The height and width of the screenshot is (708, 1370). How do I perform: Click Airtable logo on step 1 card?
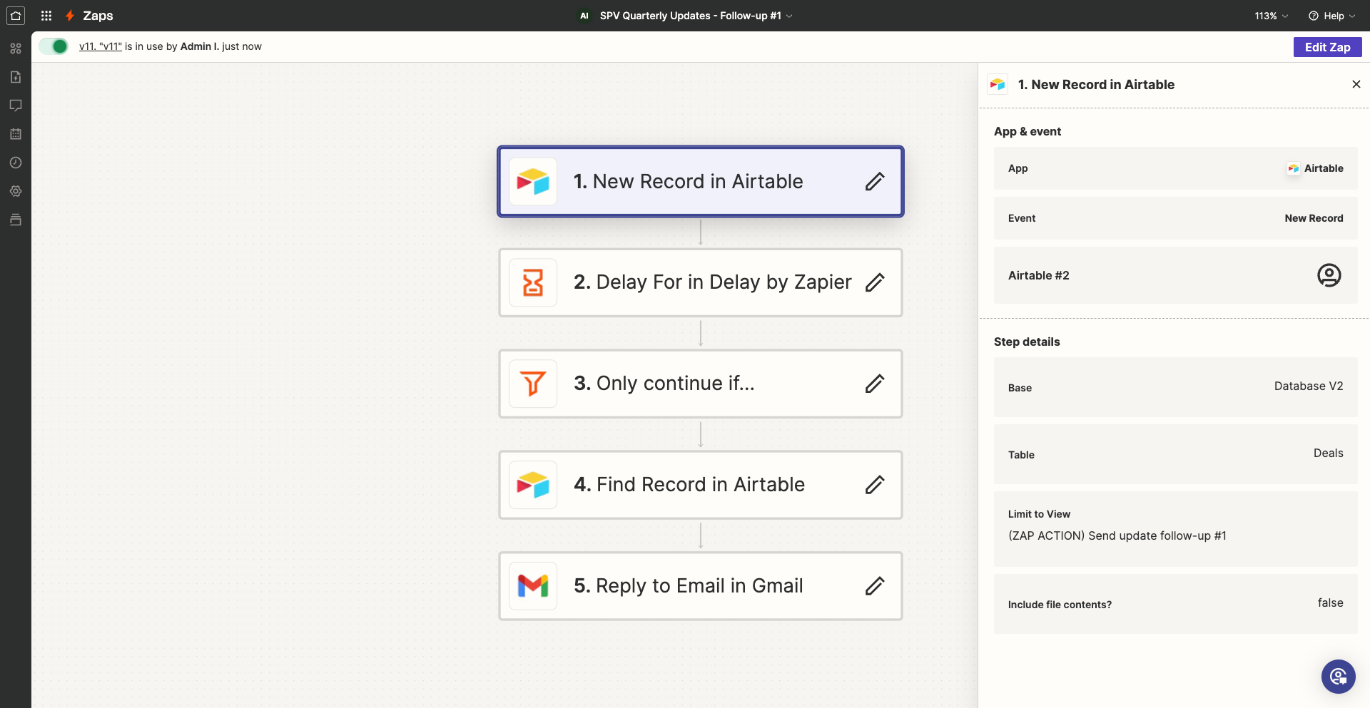tap(533, 182)
